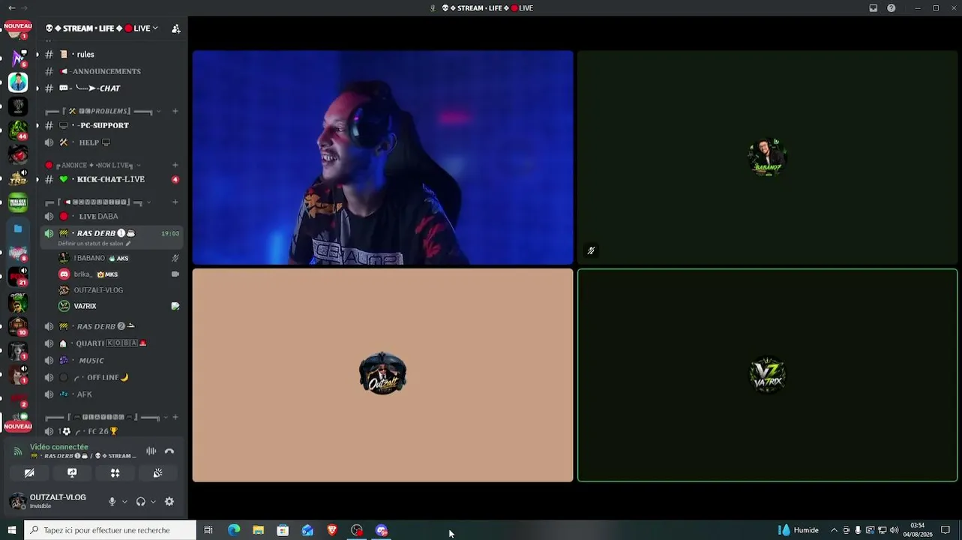This screenshot has height=540, width=962.
Task: Open the blue server folder in the sidebar
Action: coord(18,228)
